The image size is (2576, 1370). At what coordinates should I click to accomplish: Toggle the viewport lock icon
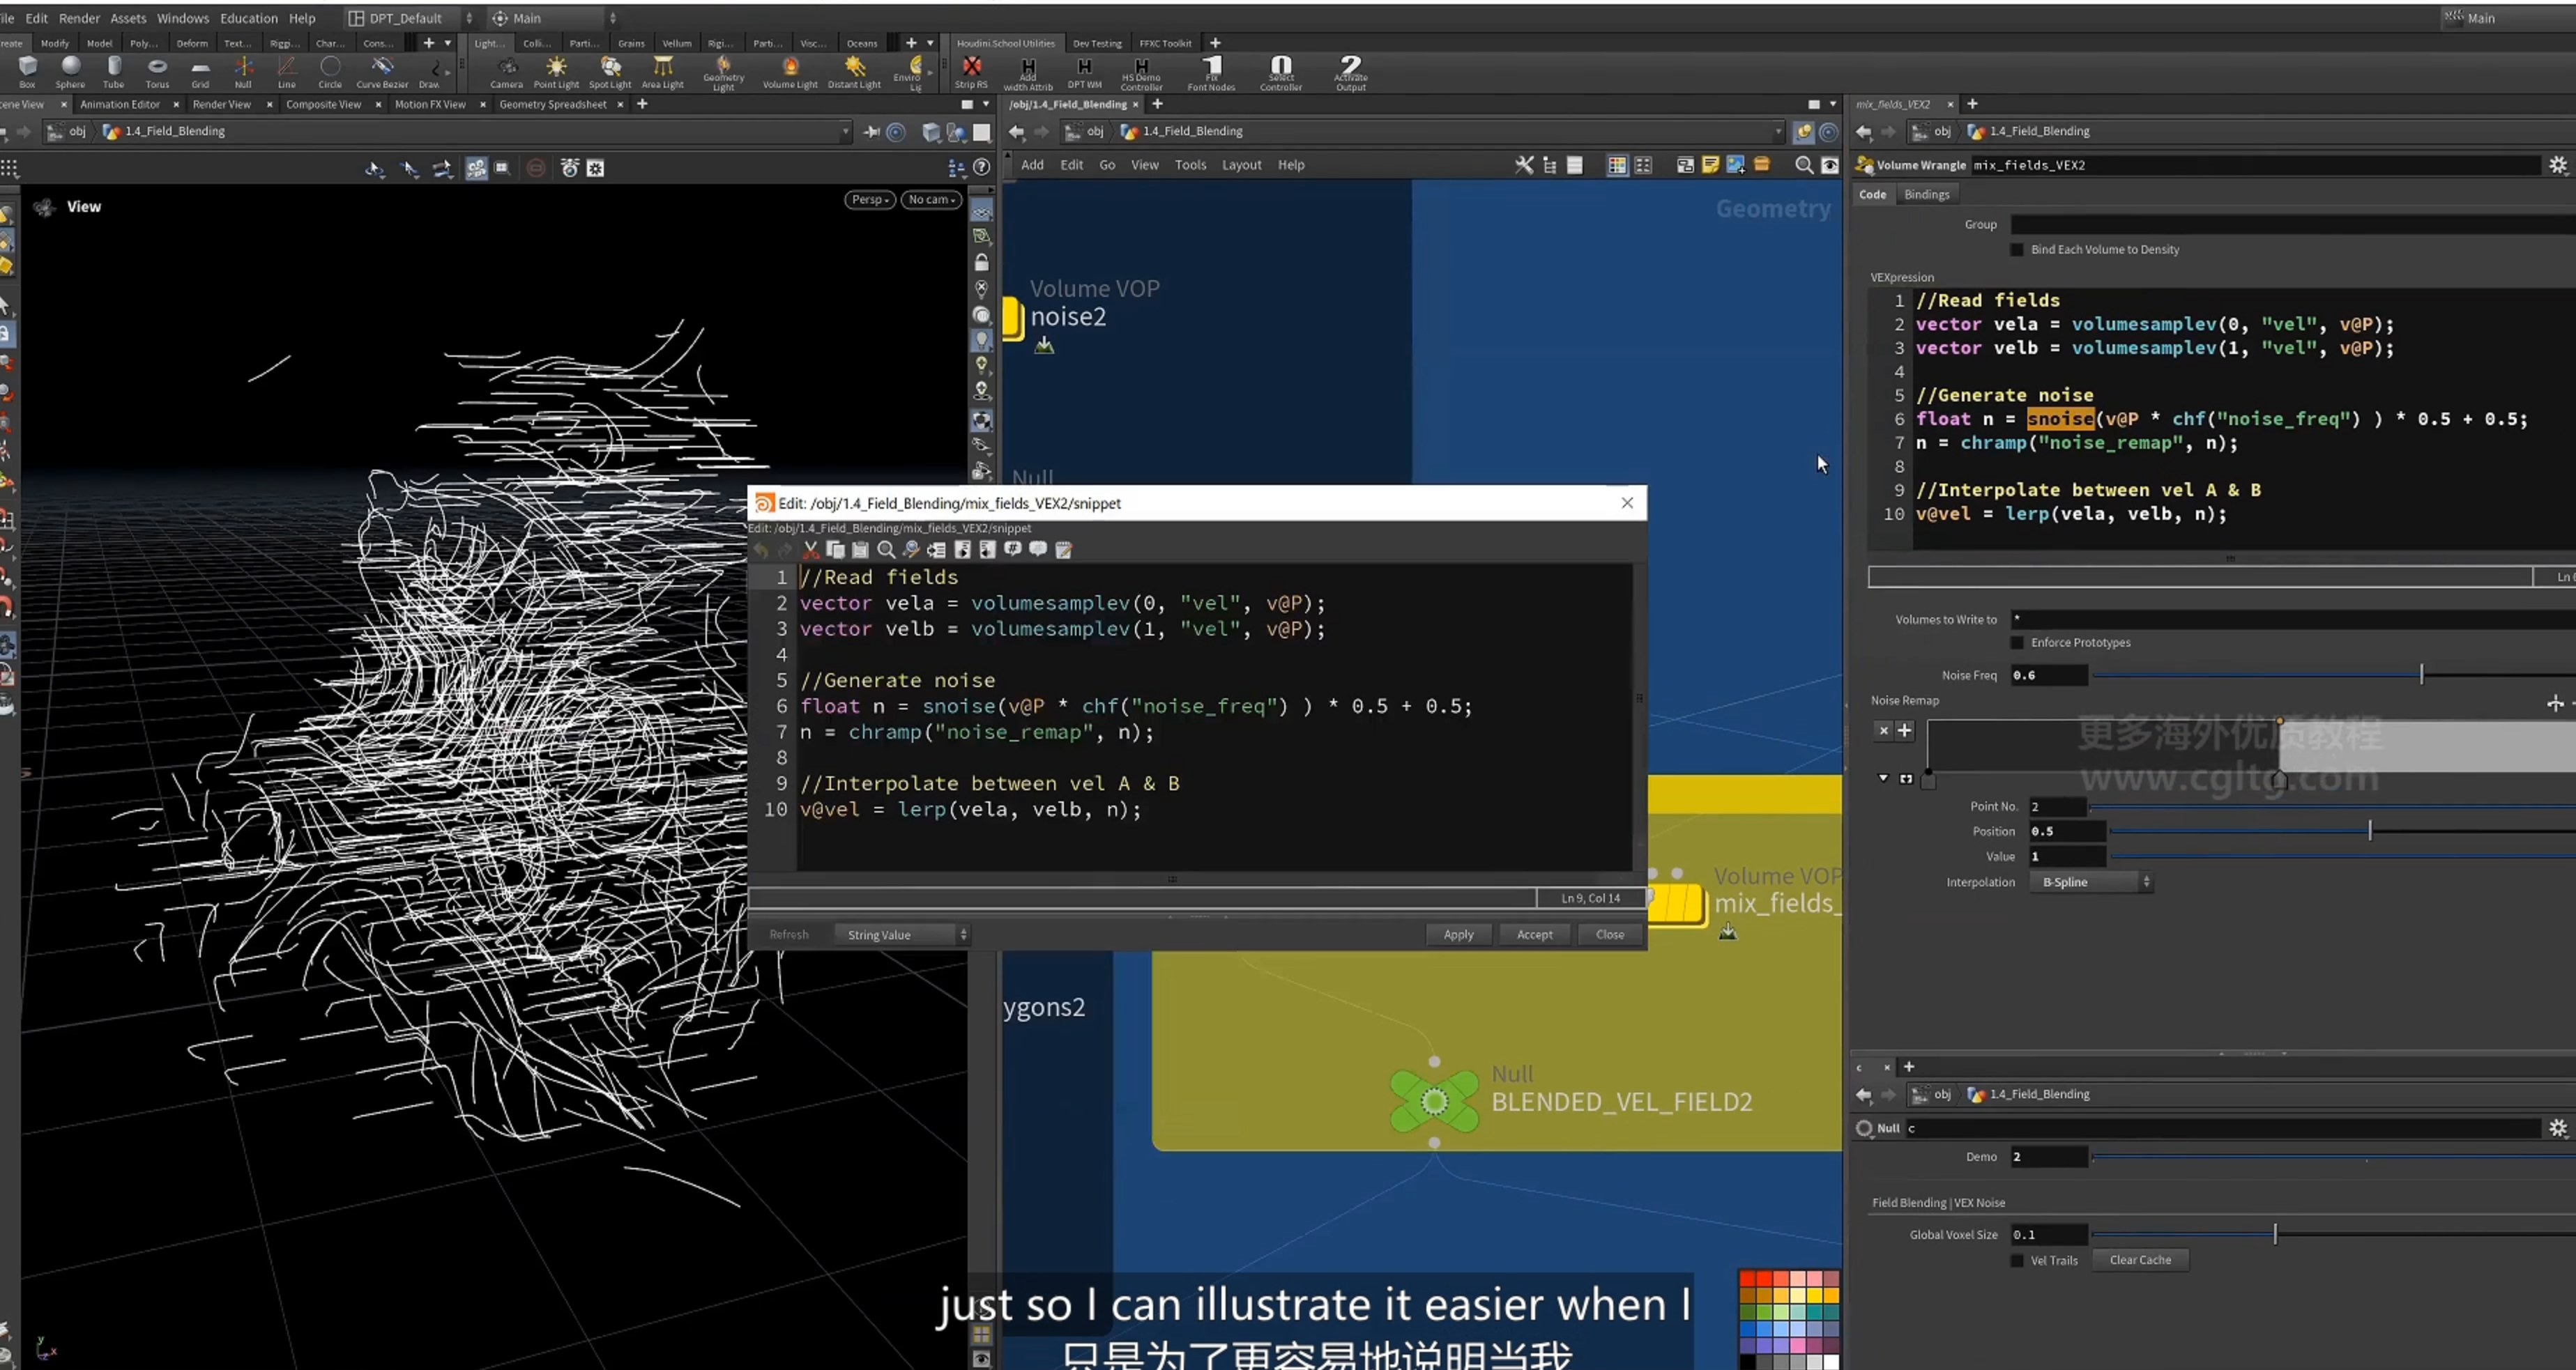coord(982,263)
